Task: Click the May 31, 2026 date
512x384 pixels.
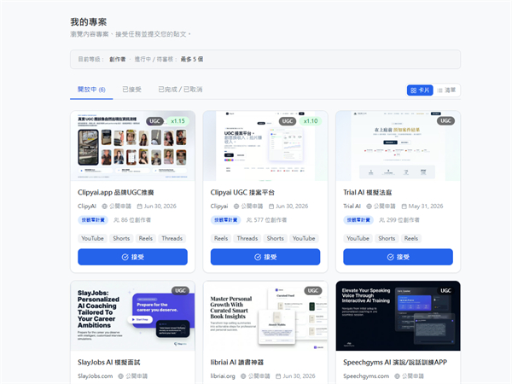Action: point(426,207)
